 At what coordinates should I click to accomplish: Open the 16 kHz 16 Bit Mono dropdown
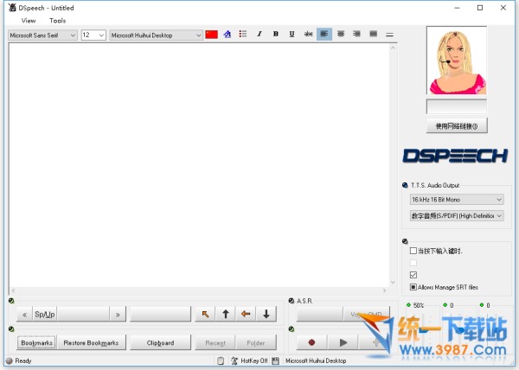457,200
